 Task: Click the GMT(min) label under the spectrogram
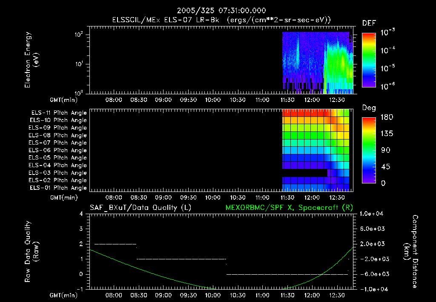point(63,100)
